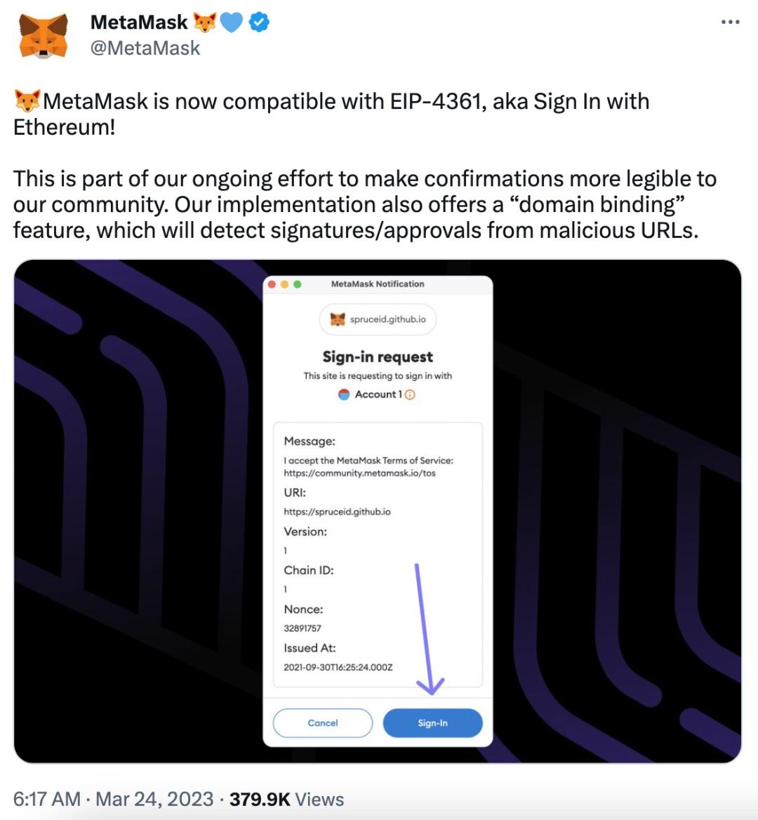Click the nonce value 32891757
Screen dimensions: 758x820
coord(302,628)
